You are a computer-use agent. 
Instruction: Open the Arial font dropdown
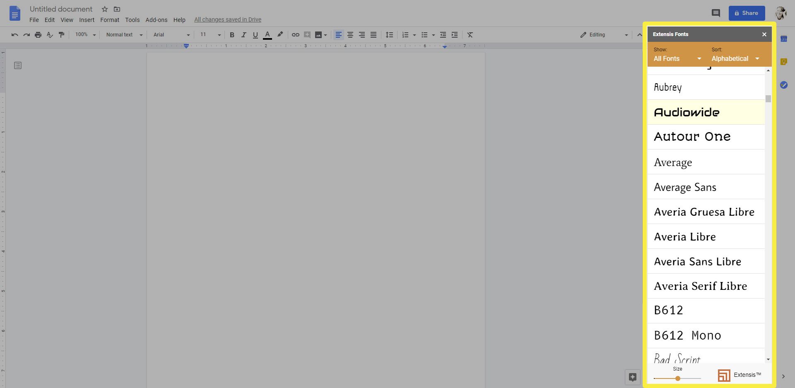click(x=171, y=35)
